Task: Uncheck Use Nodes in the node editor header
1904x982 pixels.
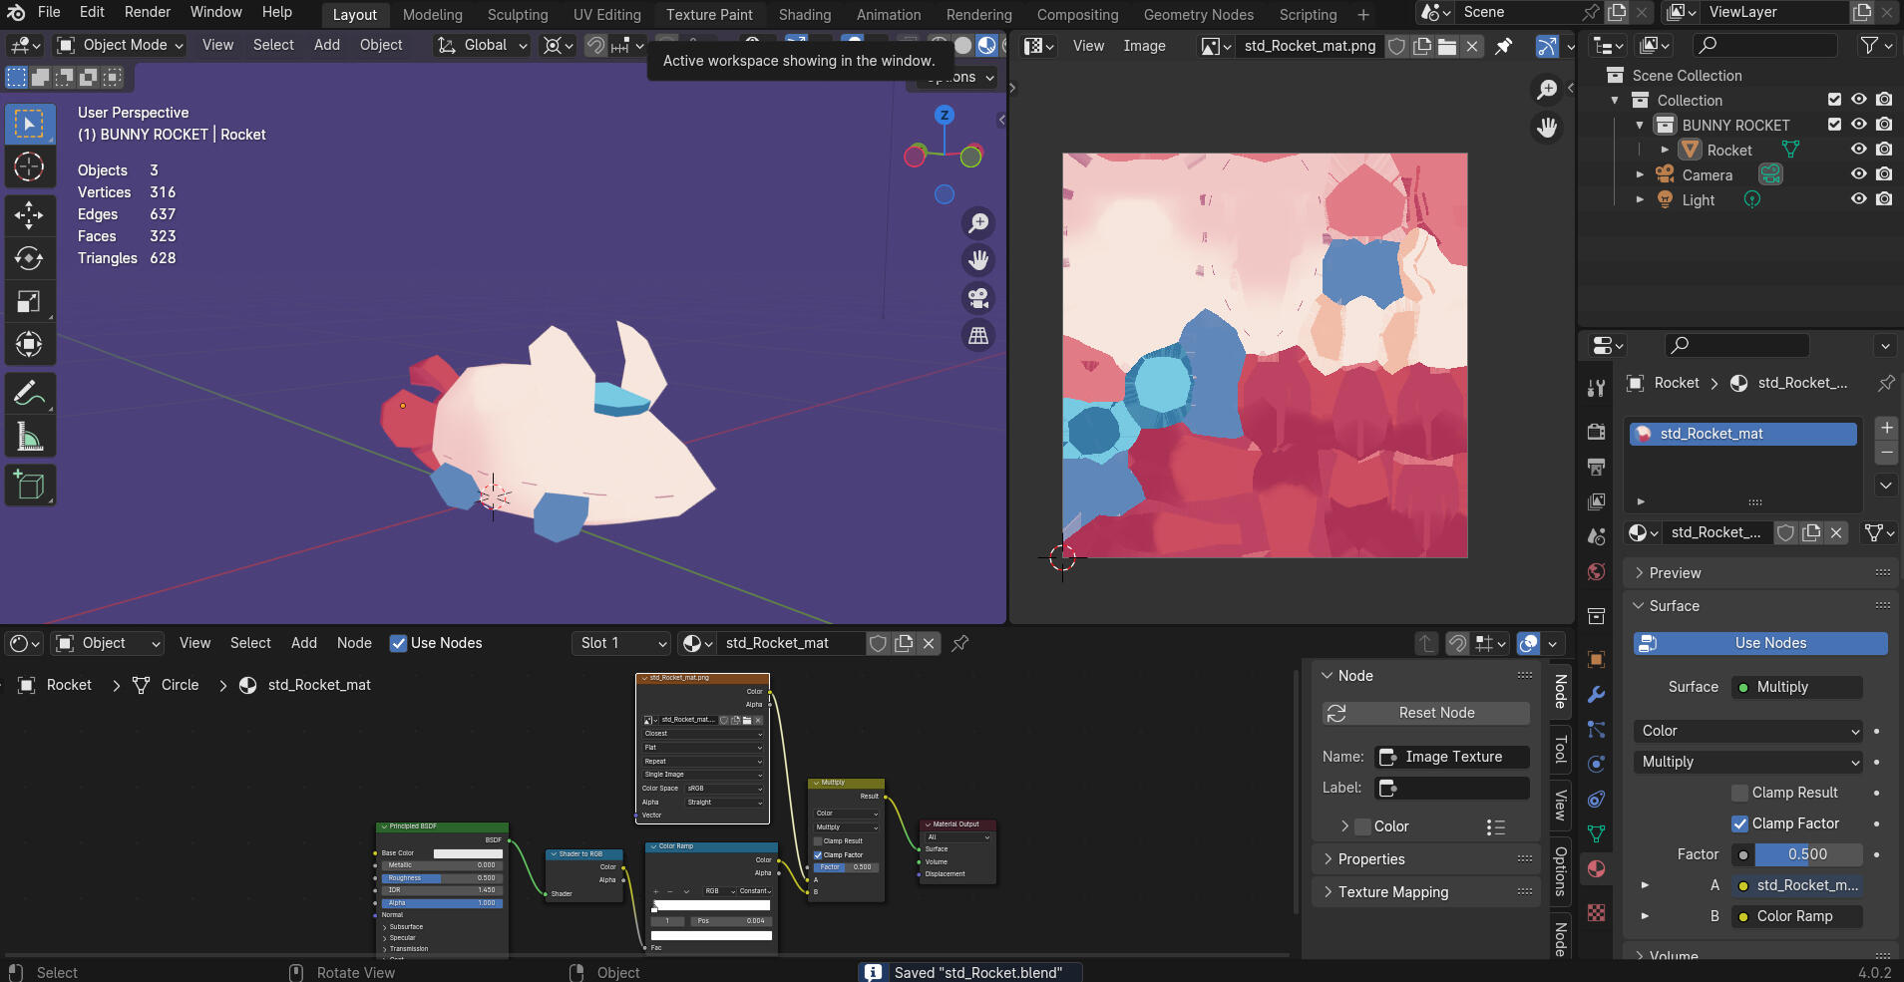Action: pyautogui.click(x=399, y=643)
